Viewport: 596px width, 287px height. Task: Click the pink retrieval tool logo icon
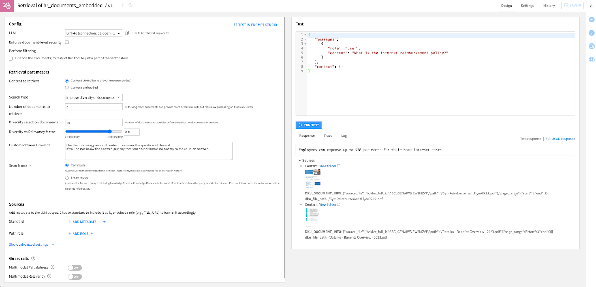7,6
